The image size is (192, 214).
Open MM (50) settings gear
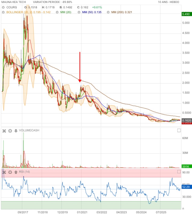pos(79,12)
